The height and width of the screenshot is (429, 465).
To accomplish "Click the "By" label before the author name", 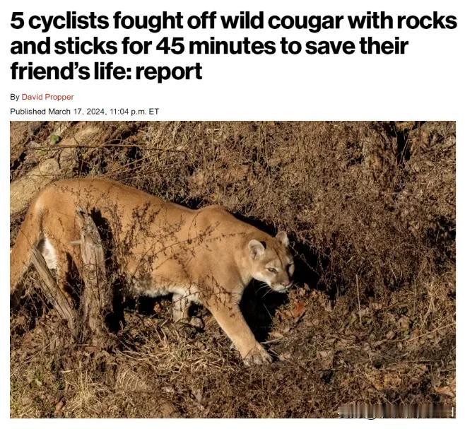I will coord(15,97).
